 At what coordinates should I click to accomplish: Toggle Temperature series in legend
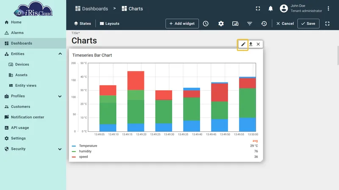[x=88, y=146]
